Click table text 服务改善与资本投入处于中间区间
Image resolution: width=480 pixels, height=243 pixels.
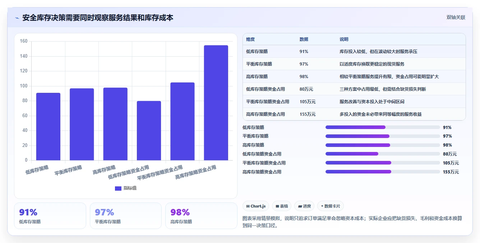tap(372, 102)
